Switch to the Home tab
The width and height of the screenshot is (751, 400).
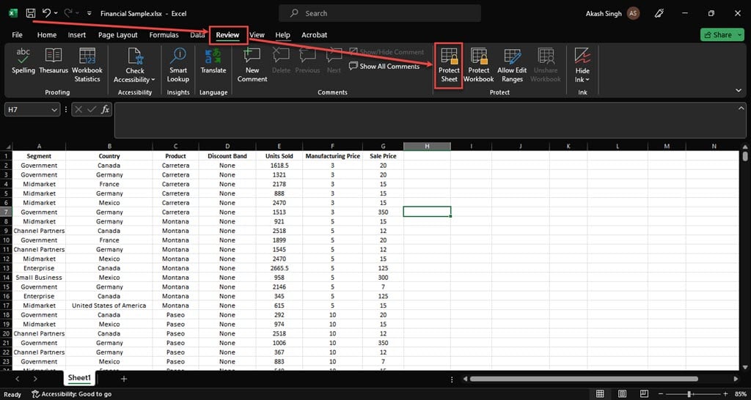47,35
